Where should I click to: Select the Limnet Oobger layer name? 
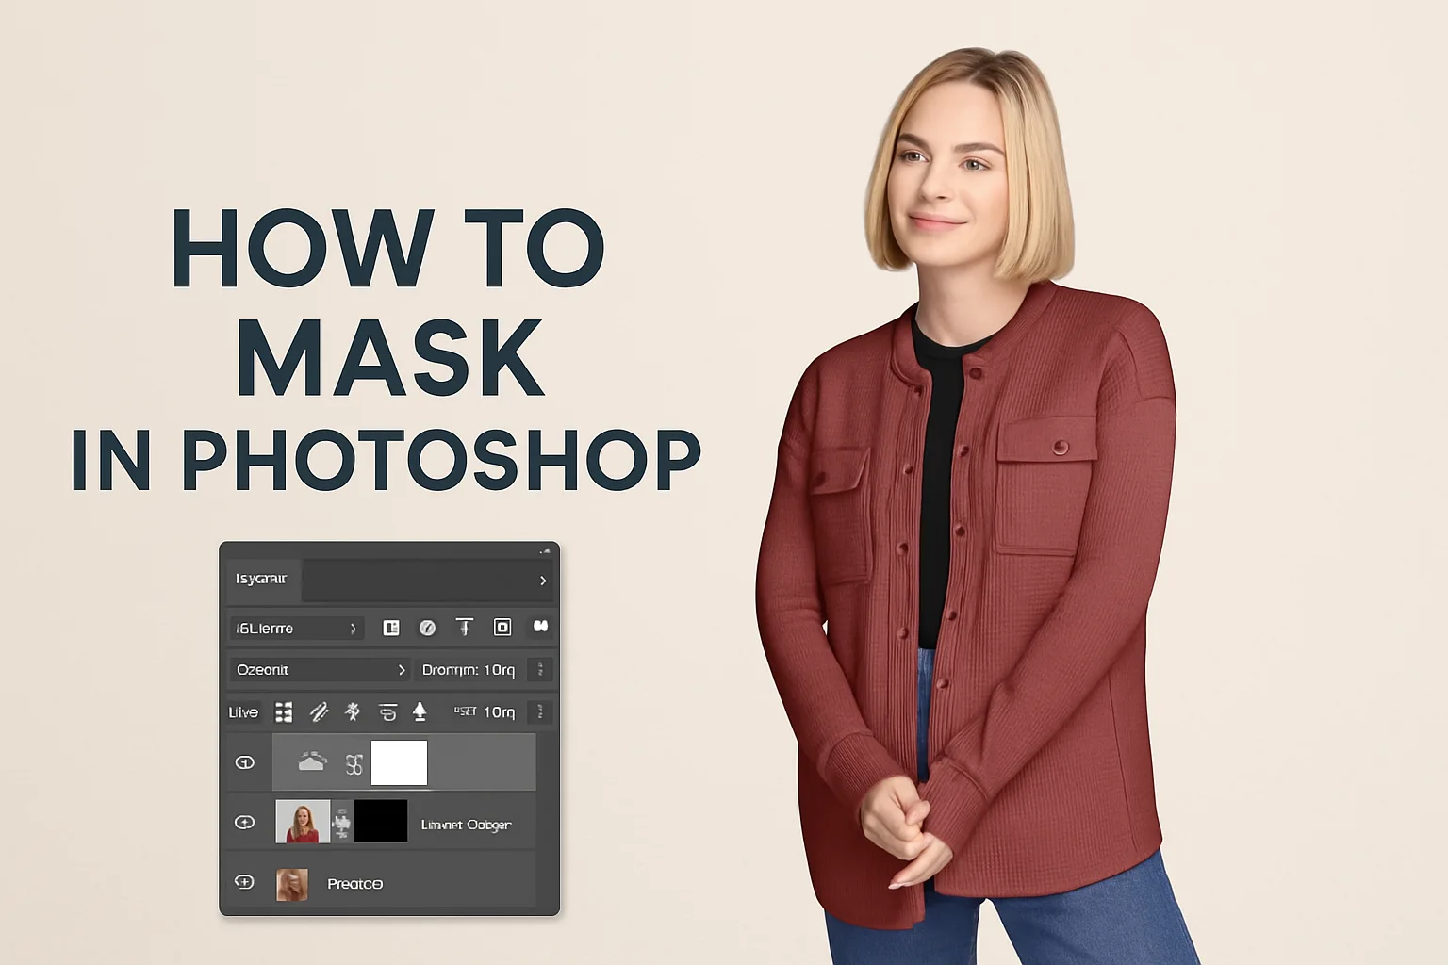[x=466, y=825]
